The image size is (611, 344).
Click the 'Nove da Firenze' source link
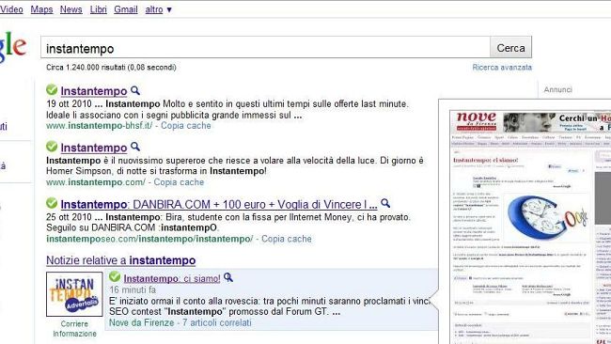tap(141, 322)
